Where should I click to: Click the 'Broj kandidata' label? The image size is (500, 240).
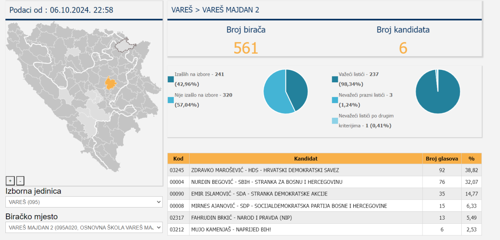pyautogui.click(x=403, y=30)
